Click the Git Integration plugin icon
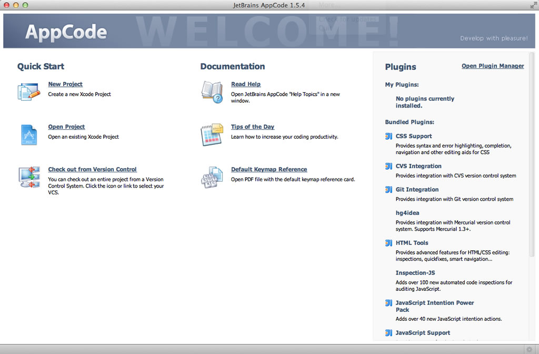Viewport: 539px width, 354px height. (x=388, y=190)
